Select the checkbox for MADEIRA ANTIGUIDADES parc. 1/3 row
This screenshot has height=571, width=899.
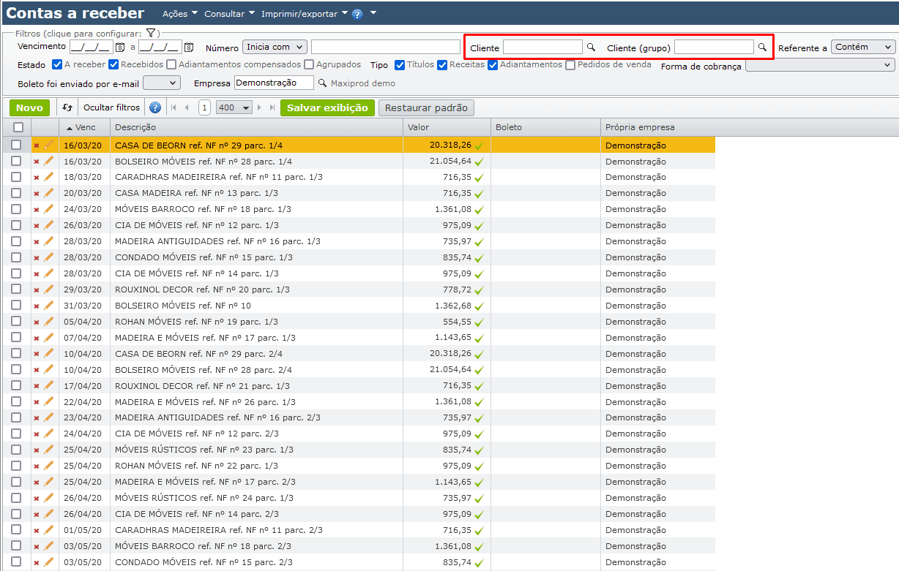coord(16,241)
